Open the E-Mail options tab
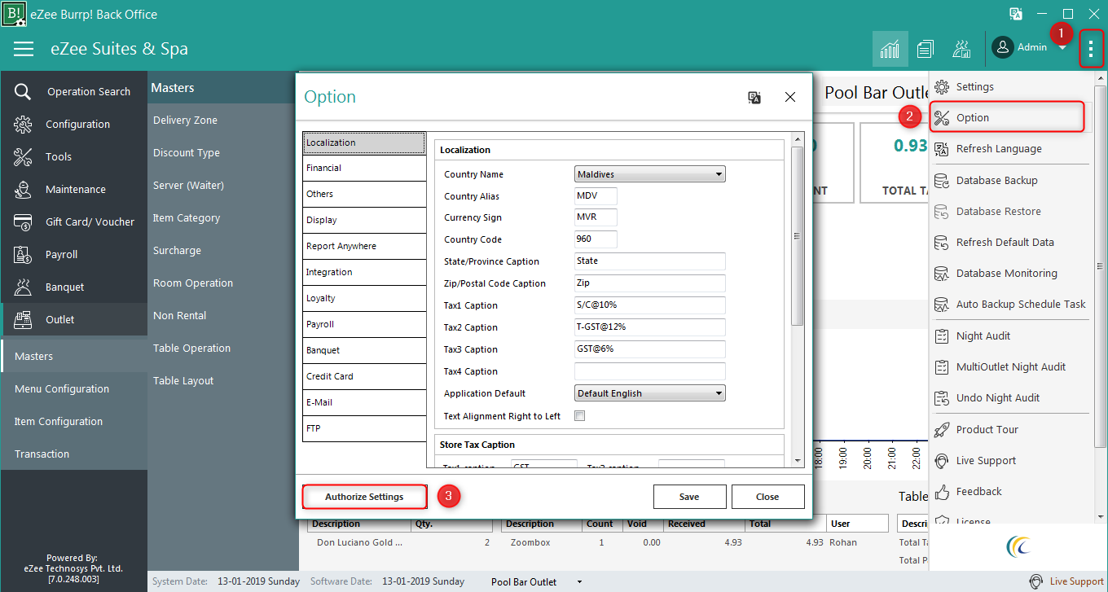1108x592 pixels. click(x=364, y=402)
